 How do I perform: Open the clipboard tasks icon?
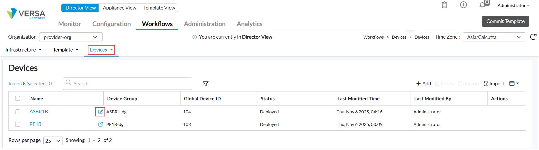(444, 5)
